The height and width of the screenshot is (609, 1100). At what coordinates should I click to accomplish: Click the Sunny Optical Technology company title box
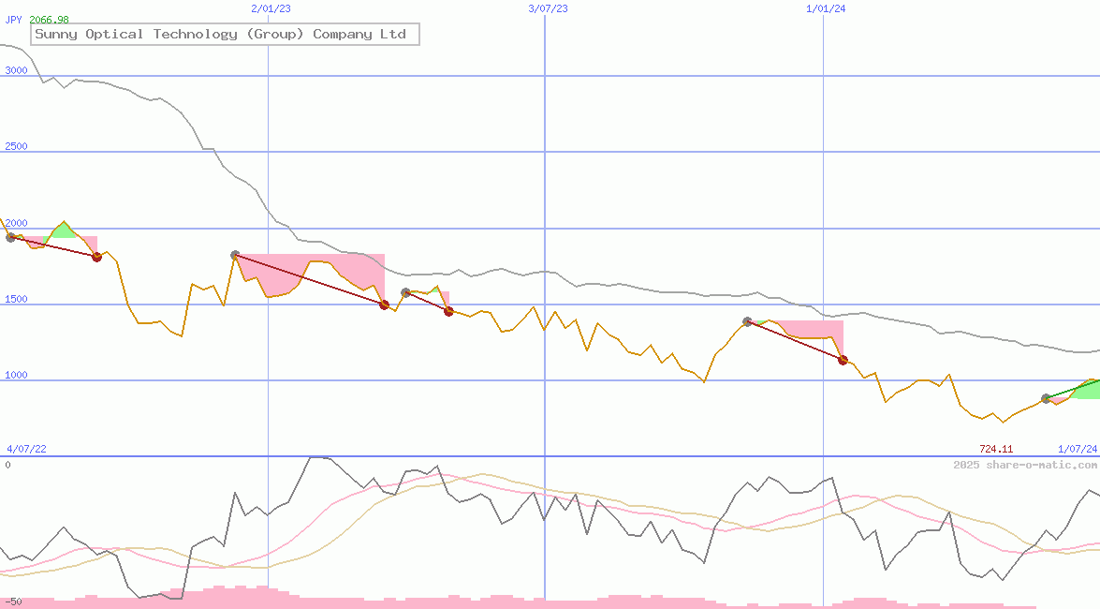point(226,35)
